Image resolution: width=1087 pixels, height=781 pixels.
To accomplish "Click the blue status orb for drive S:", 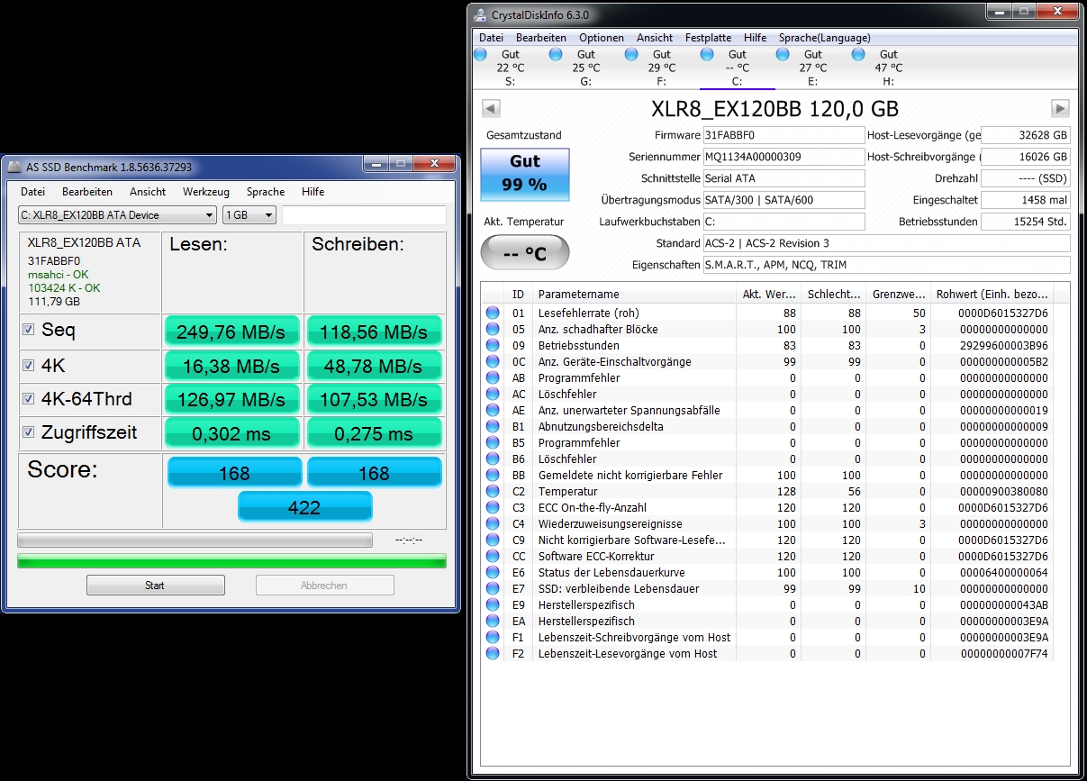I will (x=482, y=56).
